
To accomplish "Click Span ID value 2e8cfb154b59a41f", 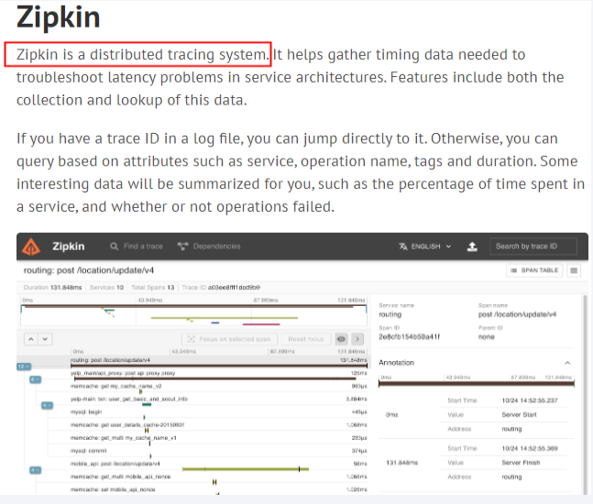I will pyautogui.click(x=409, y=337).
